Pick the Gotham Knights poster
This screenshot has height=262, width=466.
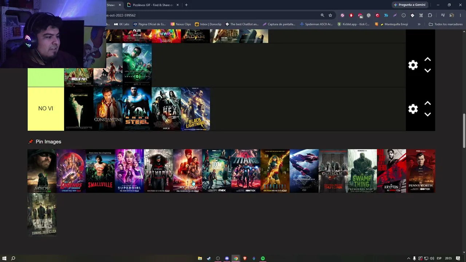42,215
